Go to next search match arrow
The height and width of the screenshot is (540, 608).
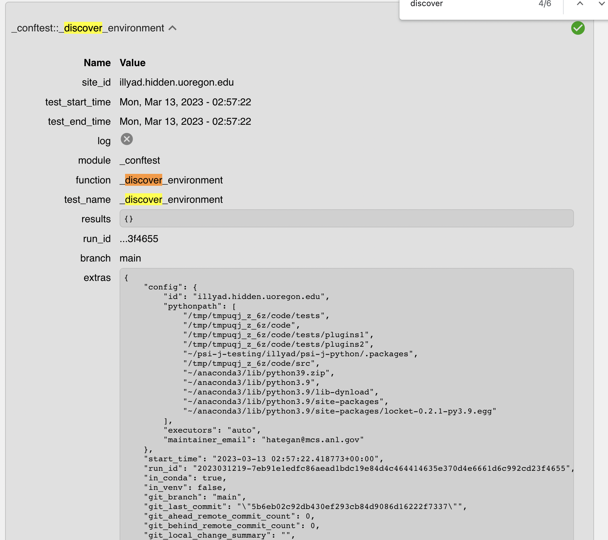click(x=602, y=3)
